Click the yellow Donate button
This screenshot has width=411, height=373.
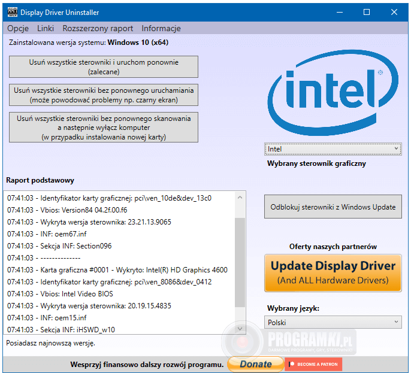tap(256, 364)
